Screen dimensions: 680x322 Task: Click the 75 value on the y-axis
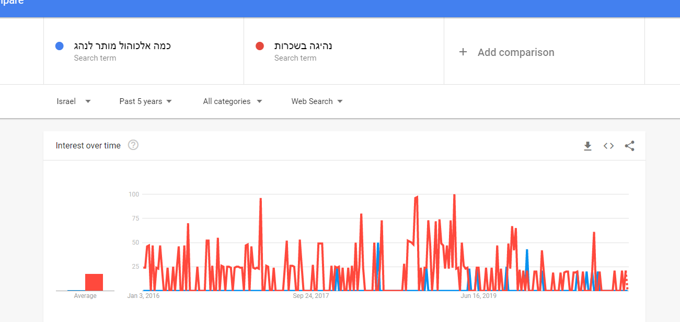tap(135, 218)
